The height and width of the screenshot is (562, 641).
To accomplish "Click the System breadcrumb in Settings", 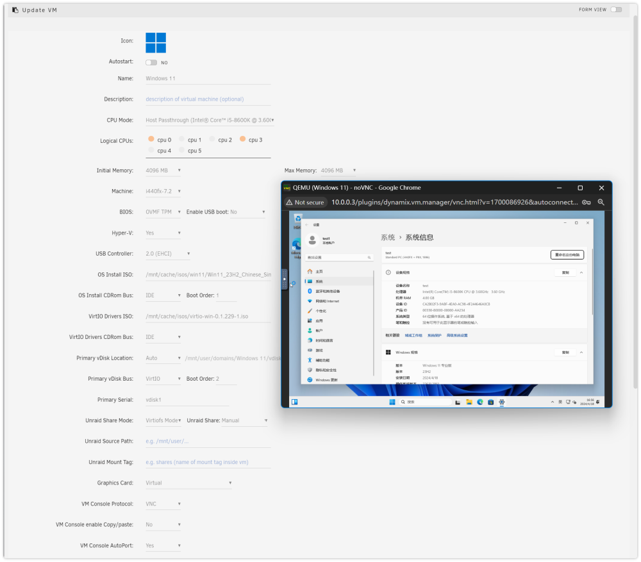I will point(388,238).
